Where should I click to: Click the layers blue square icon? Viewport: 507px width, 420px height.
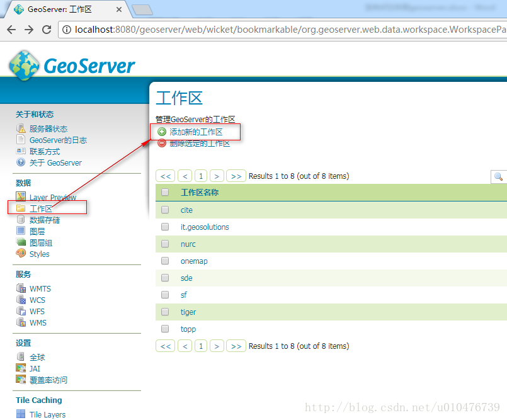tap(21, 231)
